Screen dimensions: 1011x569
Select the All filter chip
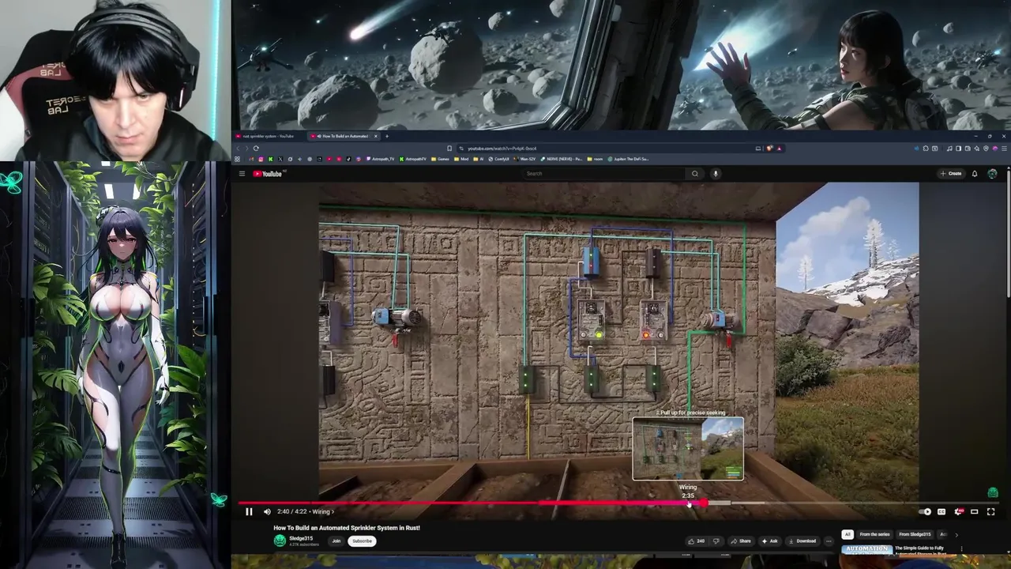848,534
